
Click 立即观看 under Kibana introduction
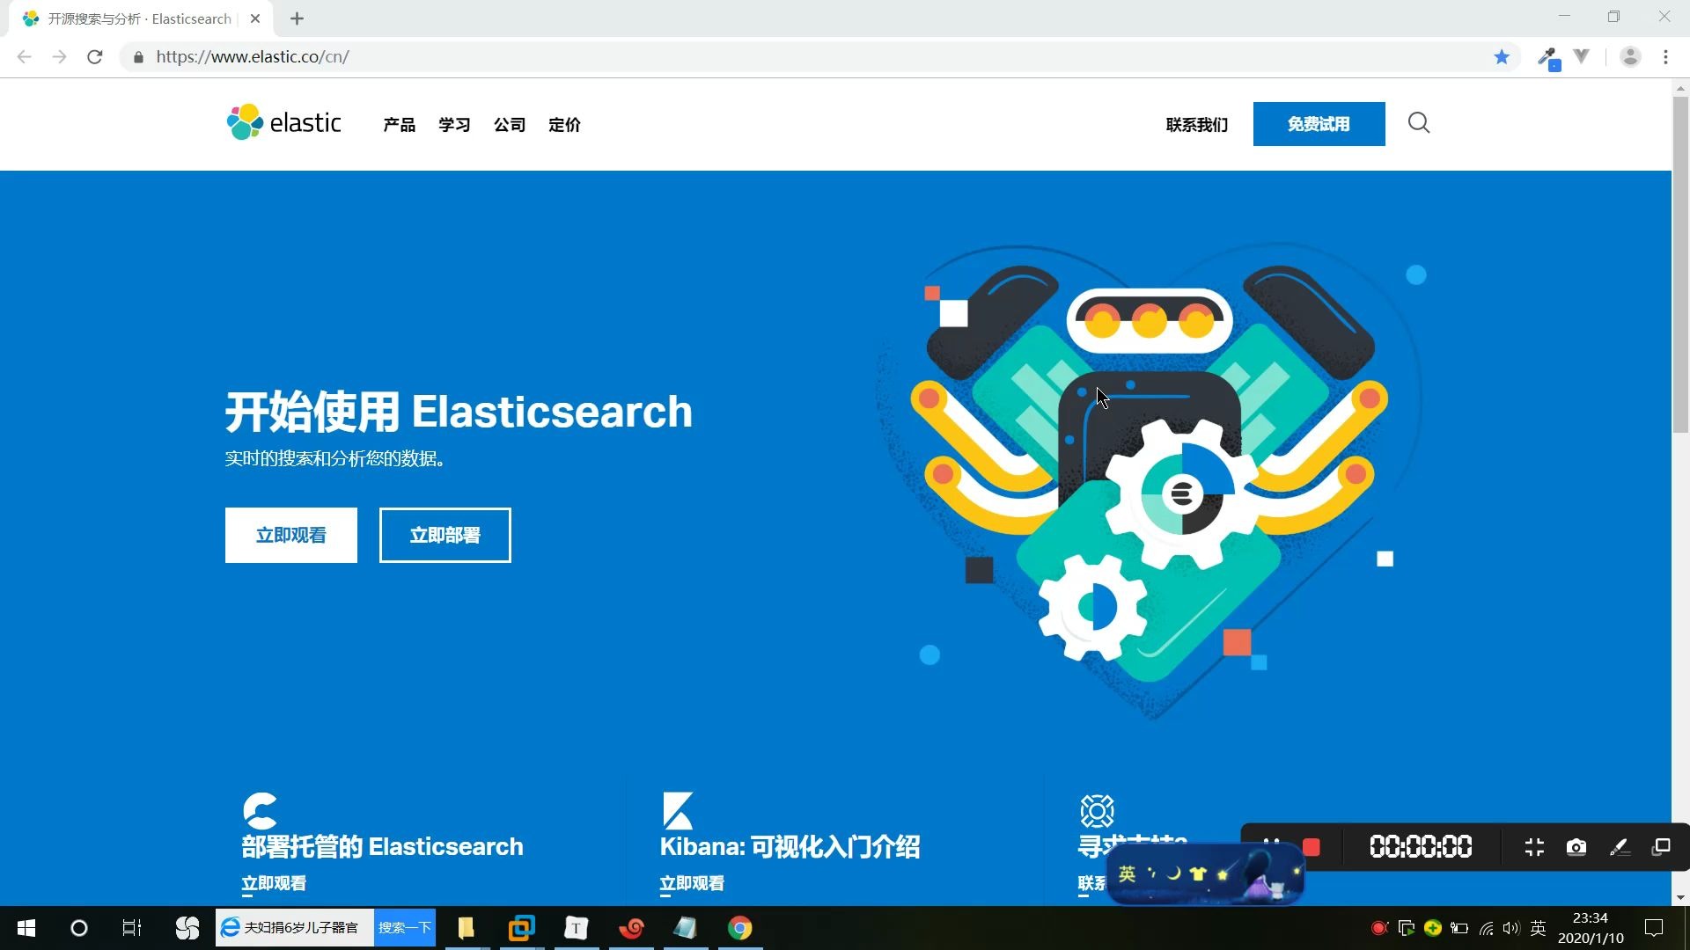(x=692, y=883)
